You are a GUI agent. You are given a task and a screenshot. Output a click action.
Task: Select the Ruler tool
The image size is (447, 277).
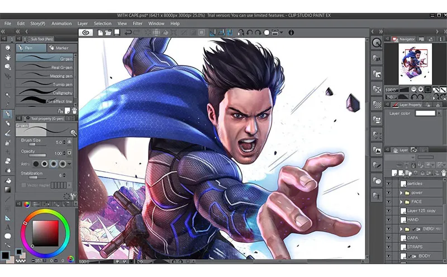pyautogui.click(x=8, y=217)
